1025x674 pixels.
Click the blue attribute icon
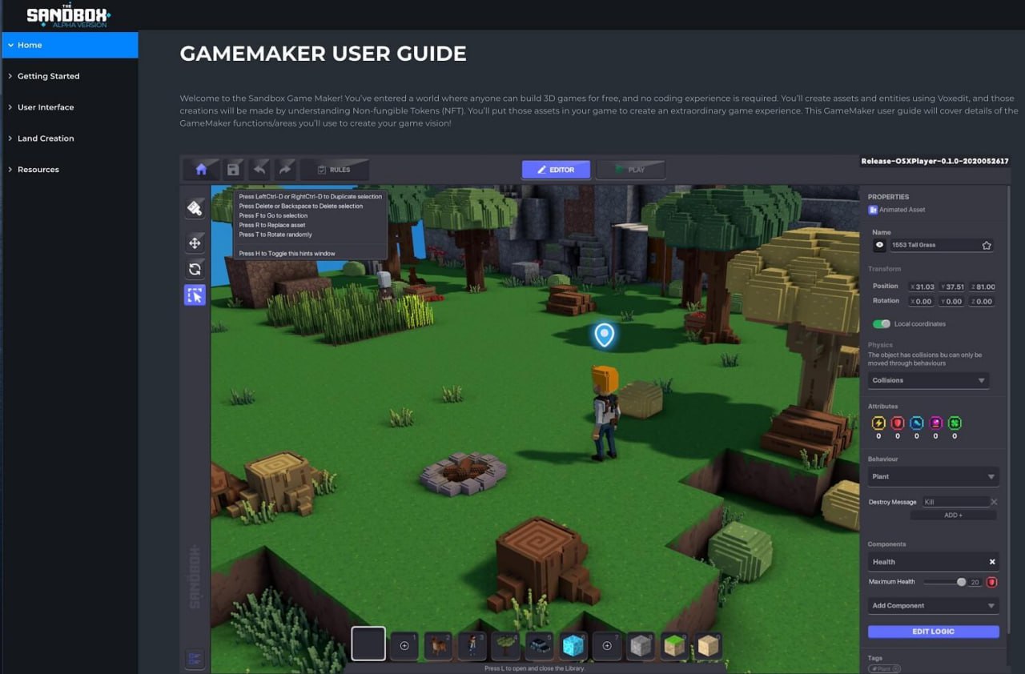click(x=916, y=423)
